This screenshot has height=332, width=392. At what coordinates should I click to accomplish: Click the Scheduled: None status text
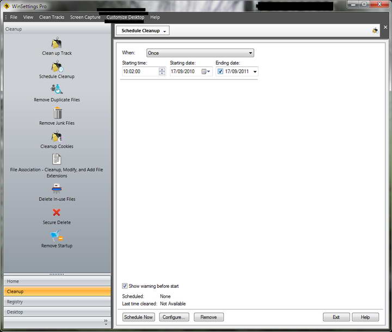point(146,296)
